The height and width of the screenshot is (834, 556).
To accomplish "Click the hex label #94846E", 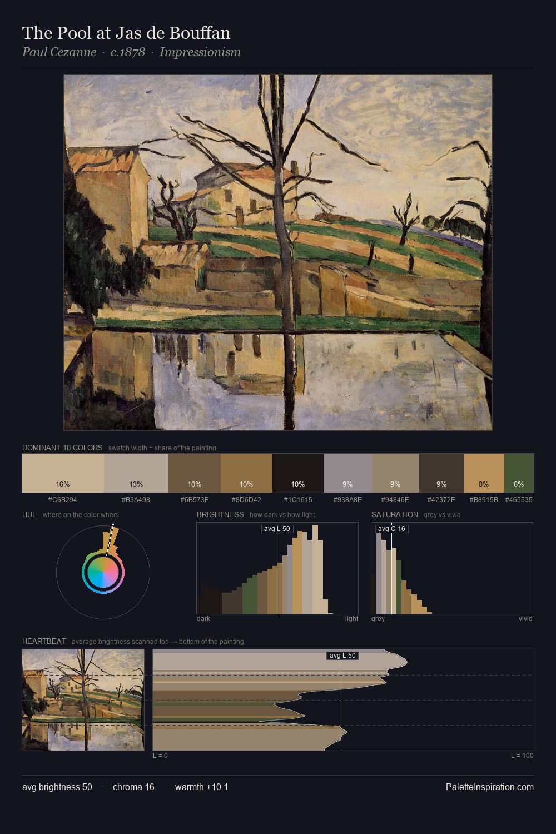I will [395, 500].
